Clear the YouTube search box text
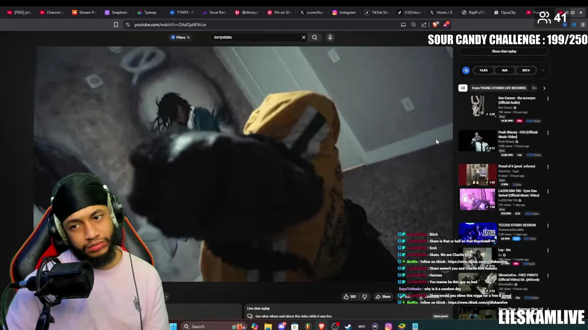Viewport: 588px width, 330px height. [x=303, y=37]
